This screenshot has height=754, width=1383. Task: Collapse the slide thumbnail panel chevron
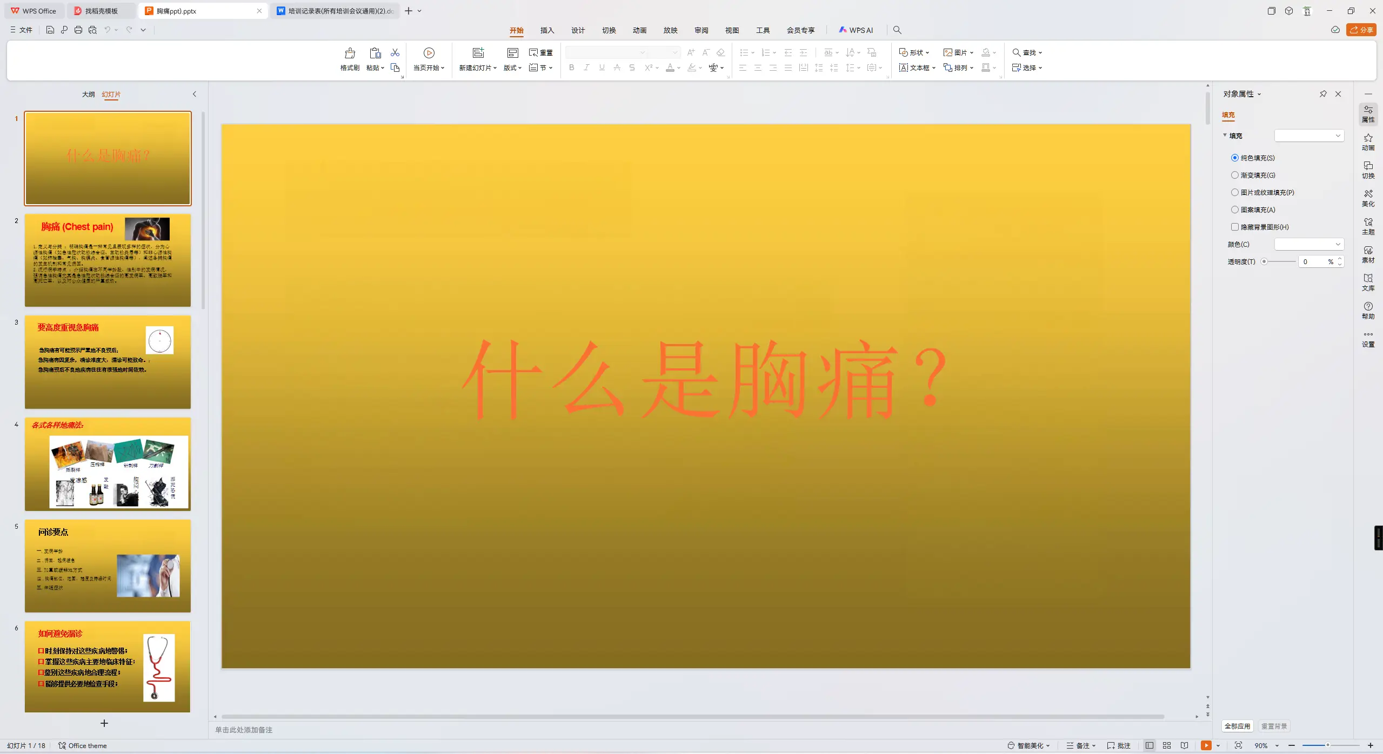(195, 94)
